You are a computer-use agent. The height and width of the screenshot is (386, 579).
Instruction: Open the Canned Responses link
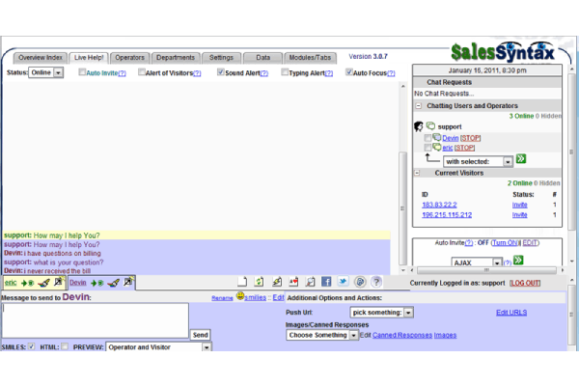(402, 335)
